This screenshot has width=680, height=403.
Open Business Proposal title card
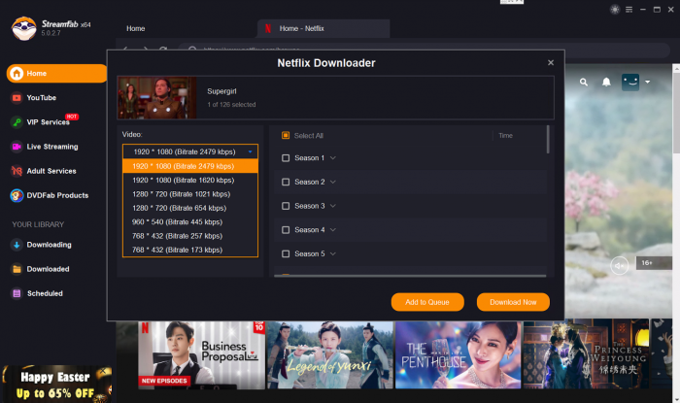(x=202, y=354)
